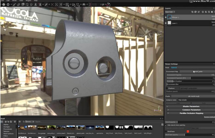Select the Material Picker eyedropper tool

[x=46, y=5]
